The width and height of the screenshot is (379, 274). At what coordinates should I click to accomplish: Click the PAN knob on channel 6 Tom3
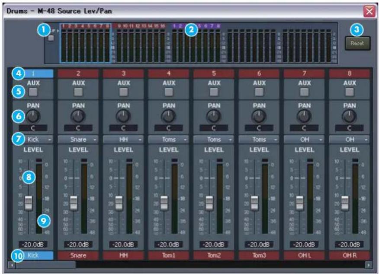pyautogui.click(x=259, y=116)
